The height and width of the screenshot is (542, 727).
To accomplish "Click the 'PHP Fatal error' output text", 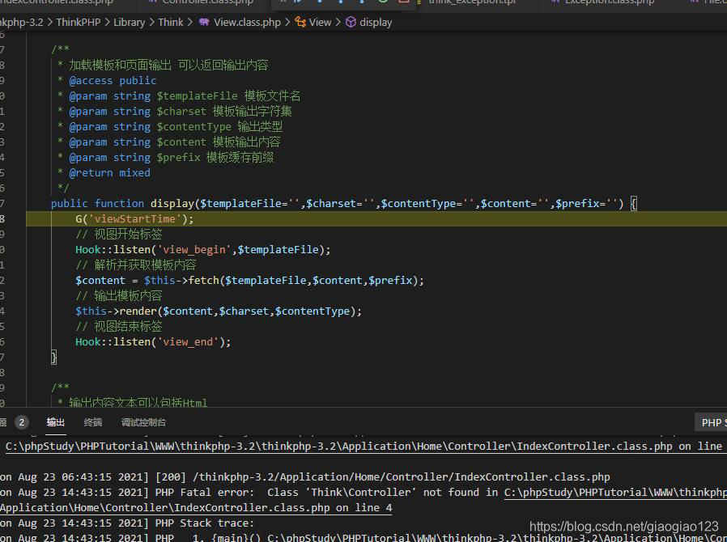I will point(205,493).
